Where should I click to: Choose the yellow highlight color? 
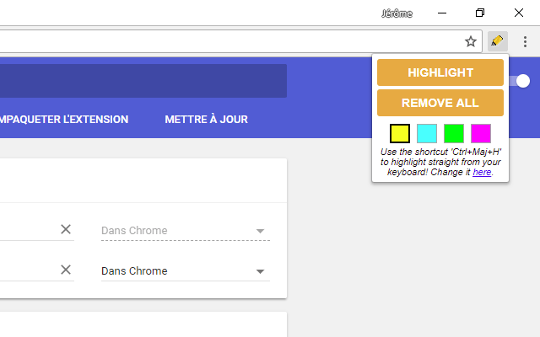[399, 133]
